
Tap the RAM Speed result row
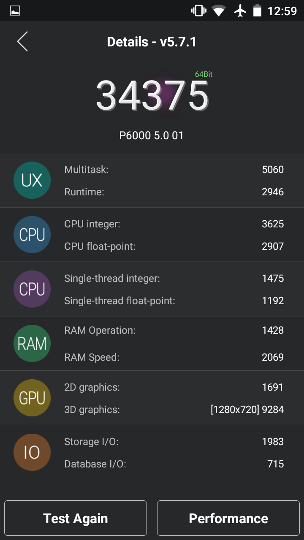click(173, 357)
